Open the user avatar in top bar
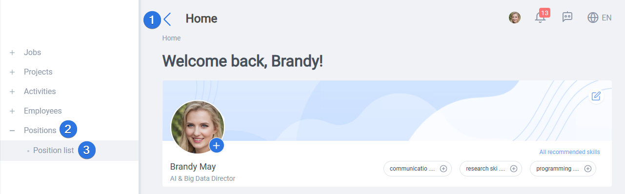Viewport: 625px width, 194px height. 515,18
